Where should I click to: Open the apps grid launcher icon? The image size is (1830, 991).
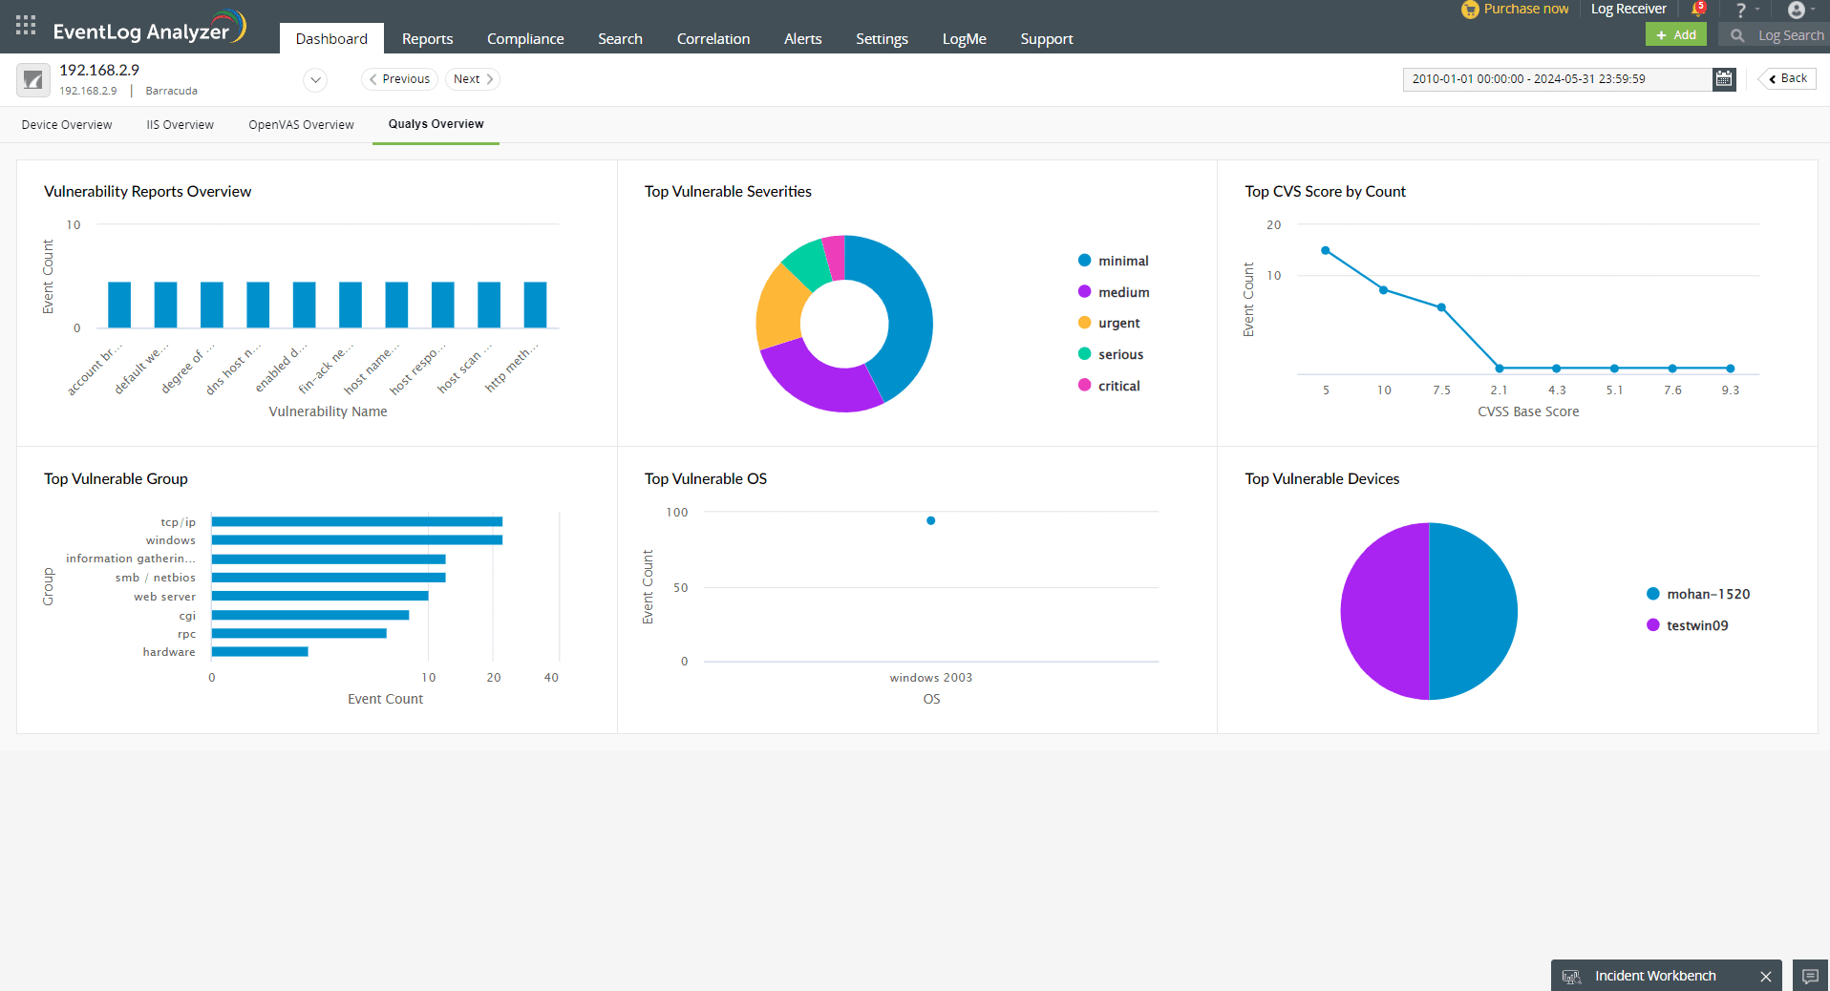26,25
